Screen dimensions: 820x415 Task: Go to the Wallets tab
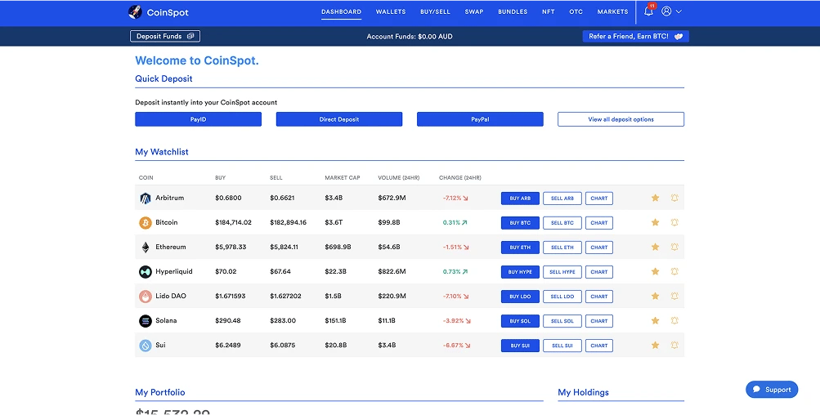[x=391, y=11]
